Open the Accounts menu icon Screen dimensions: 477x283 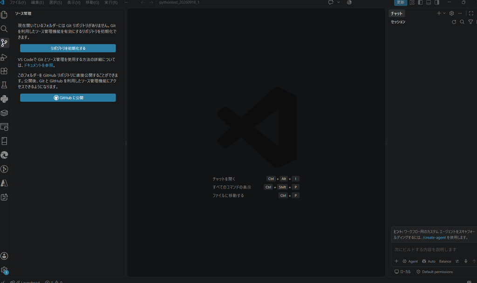[4, 256]
